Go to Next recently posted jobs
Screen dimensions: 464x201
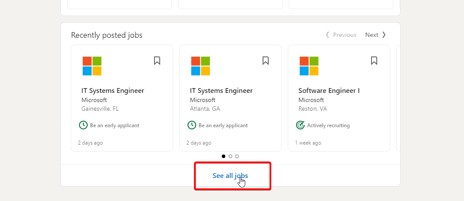click(375, 35)
